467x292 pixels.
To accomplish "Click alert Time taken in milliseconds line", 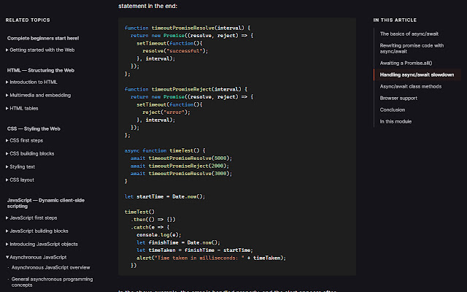I will click(x=211, y=258).
